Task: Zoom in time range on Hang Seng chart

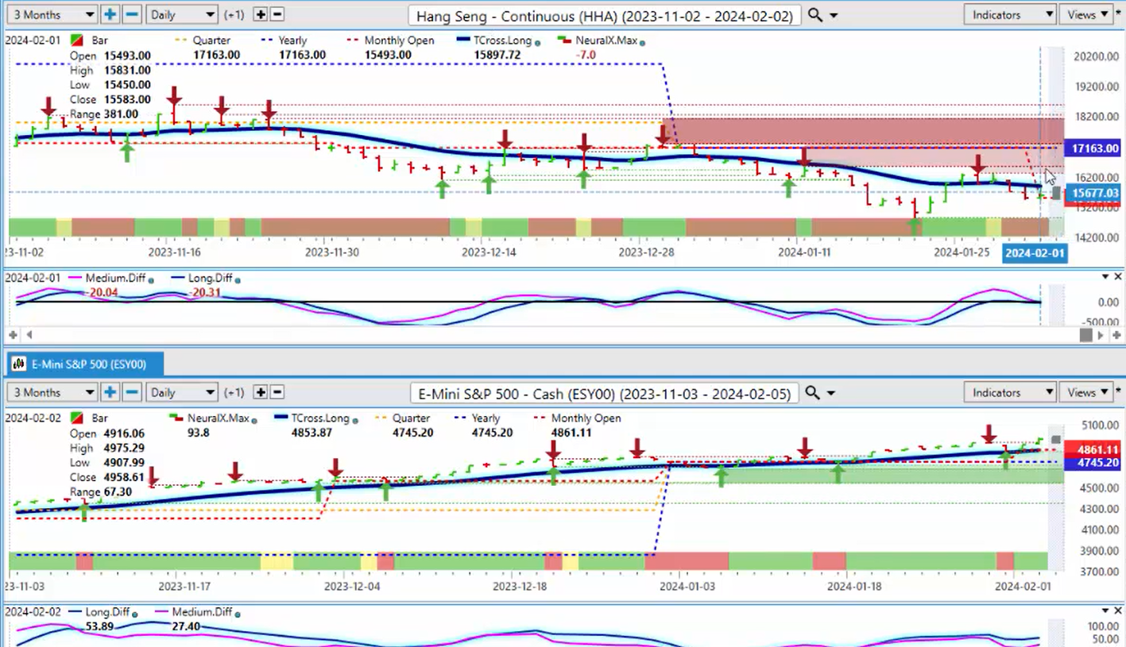Action: pos(110,14)
